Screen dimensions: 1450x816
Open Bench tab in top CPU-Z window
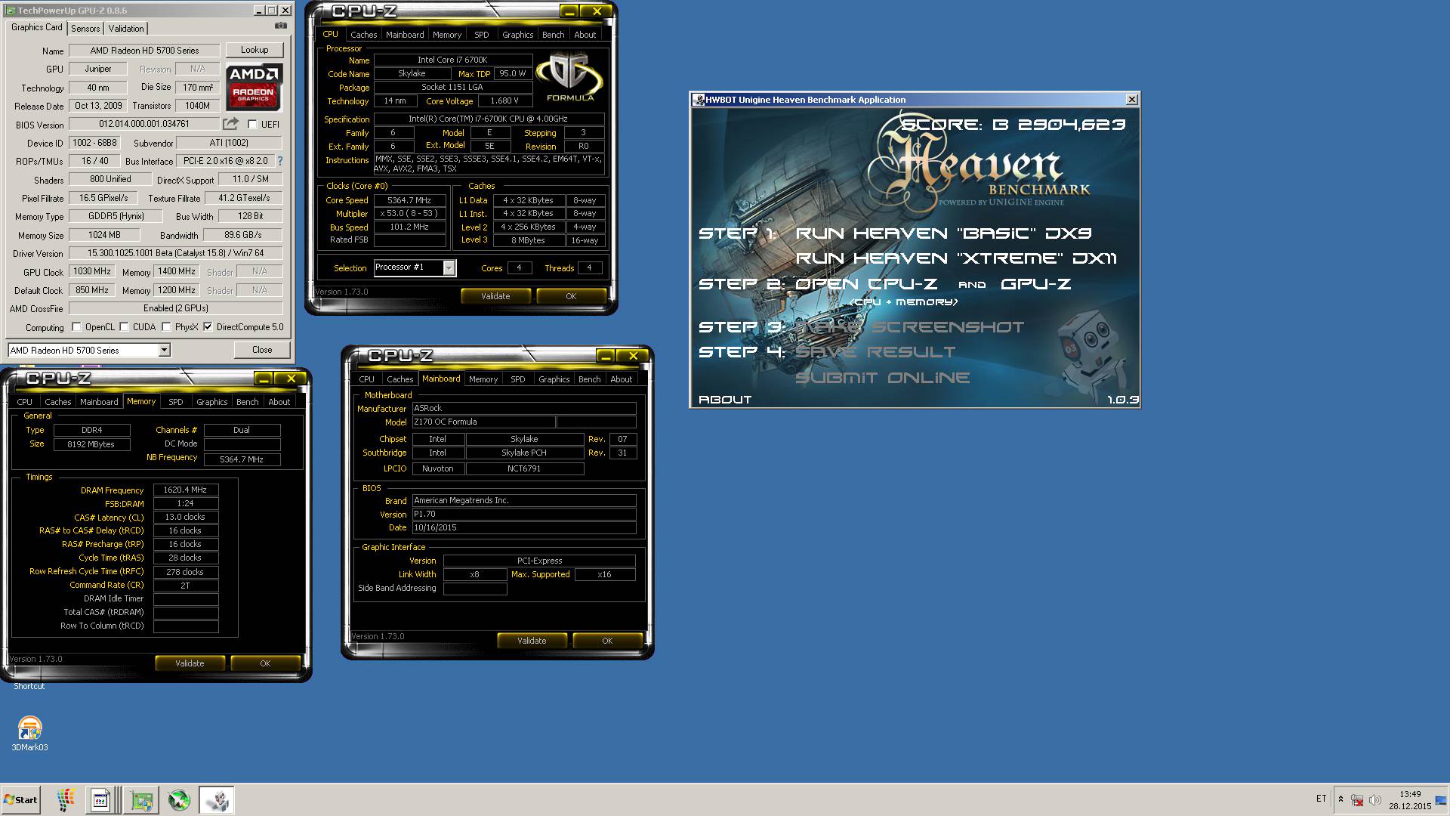[554, 35]
